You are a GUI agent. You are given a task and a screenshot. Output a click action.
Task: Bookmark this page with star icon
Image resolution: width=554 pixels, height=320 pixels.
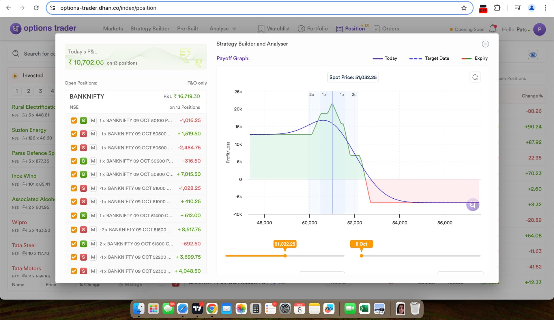tap(464, 8)
